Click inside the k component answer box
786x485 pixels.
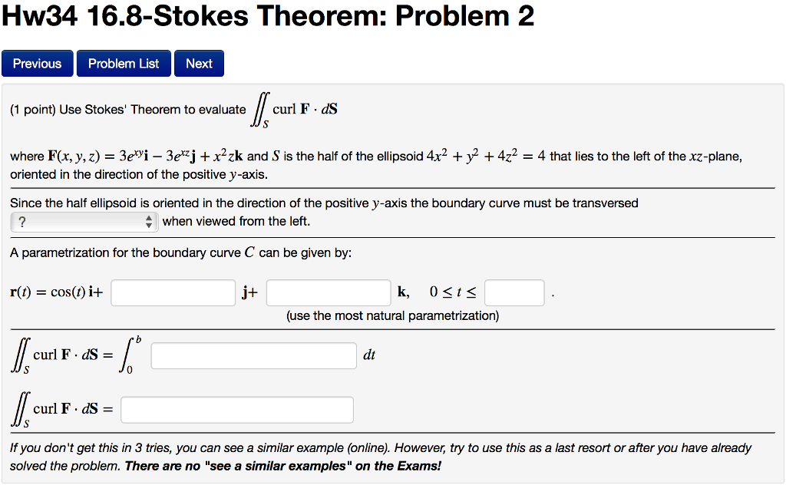tap(328, 292)
